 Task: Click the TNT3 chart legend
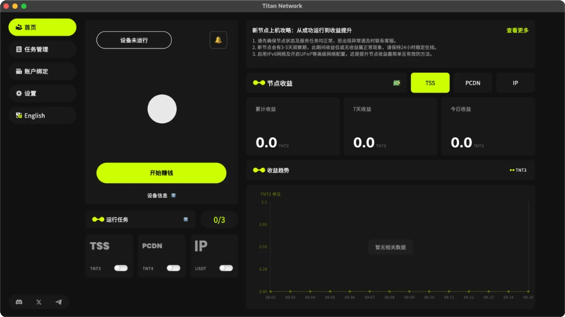(x=518, y=170)
